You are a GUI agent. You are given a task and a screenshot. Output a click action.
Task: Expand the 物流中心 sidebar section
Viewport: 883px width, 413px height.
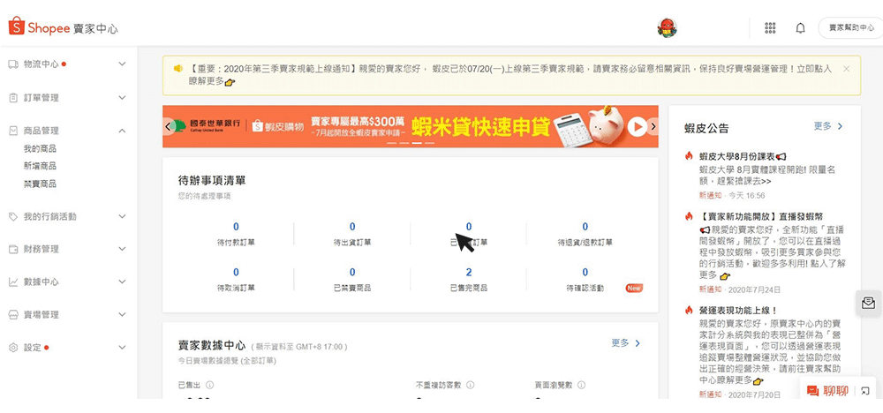coord(122,64)
